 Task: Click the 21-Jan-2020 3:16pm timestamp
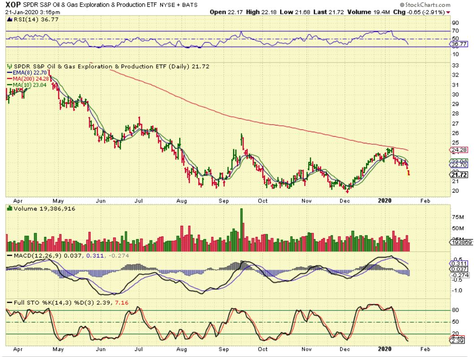[33, 13]
